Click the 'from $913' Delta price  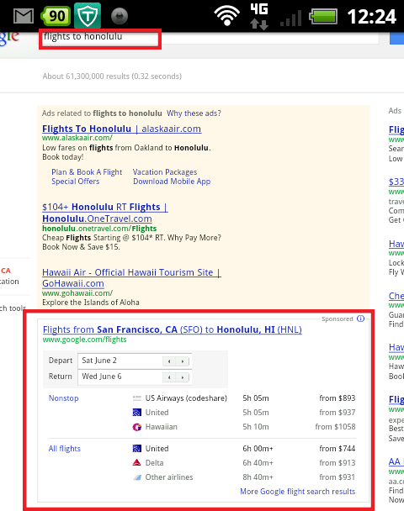338,463
